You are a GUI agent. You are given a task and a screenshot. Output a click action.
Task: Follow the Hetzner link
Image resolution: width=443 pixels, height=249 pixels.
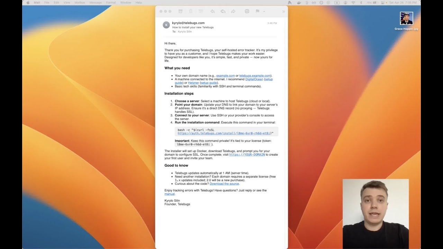pos(193,83)
